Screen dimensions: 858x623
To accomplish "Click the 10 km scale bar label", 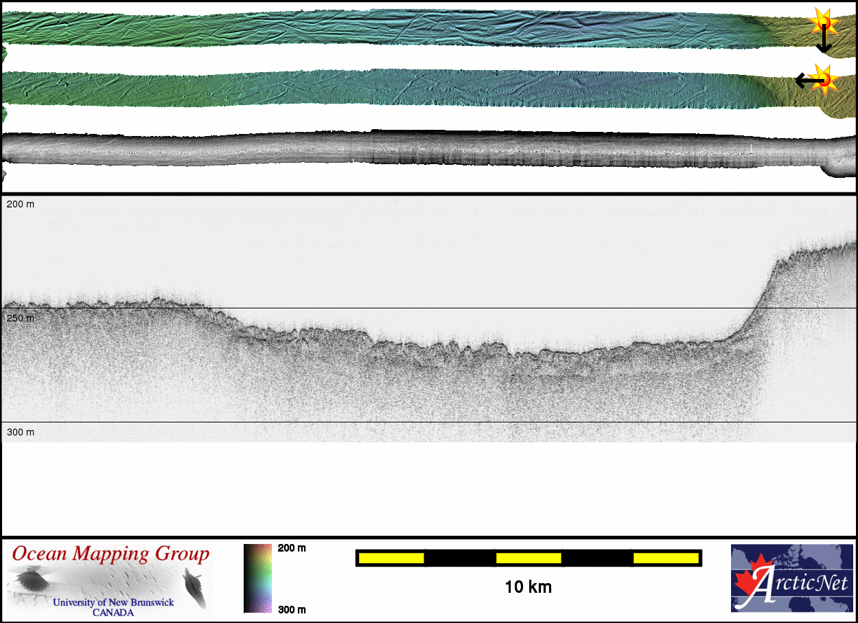I will tap(528, 587).
